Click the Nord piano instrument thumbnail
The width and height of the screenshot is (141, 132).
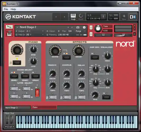click(9, 33)
